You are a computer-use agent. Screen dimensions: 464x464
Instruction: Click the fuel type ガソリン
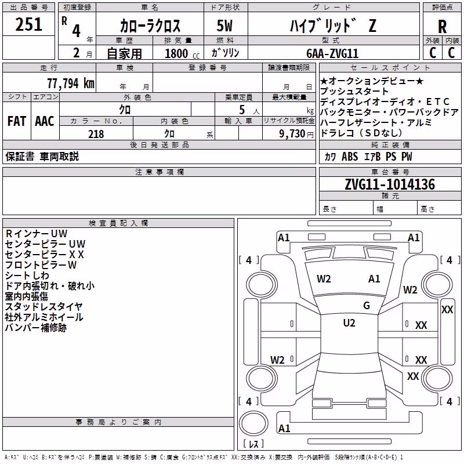[225, 53]
